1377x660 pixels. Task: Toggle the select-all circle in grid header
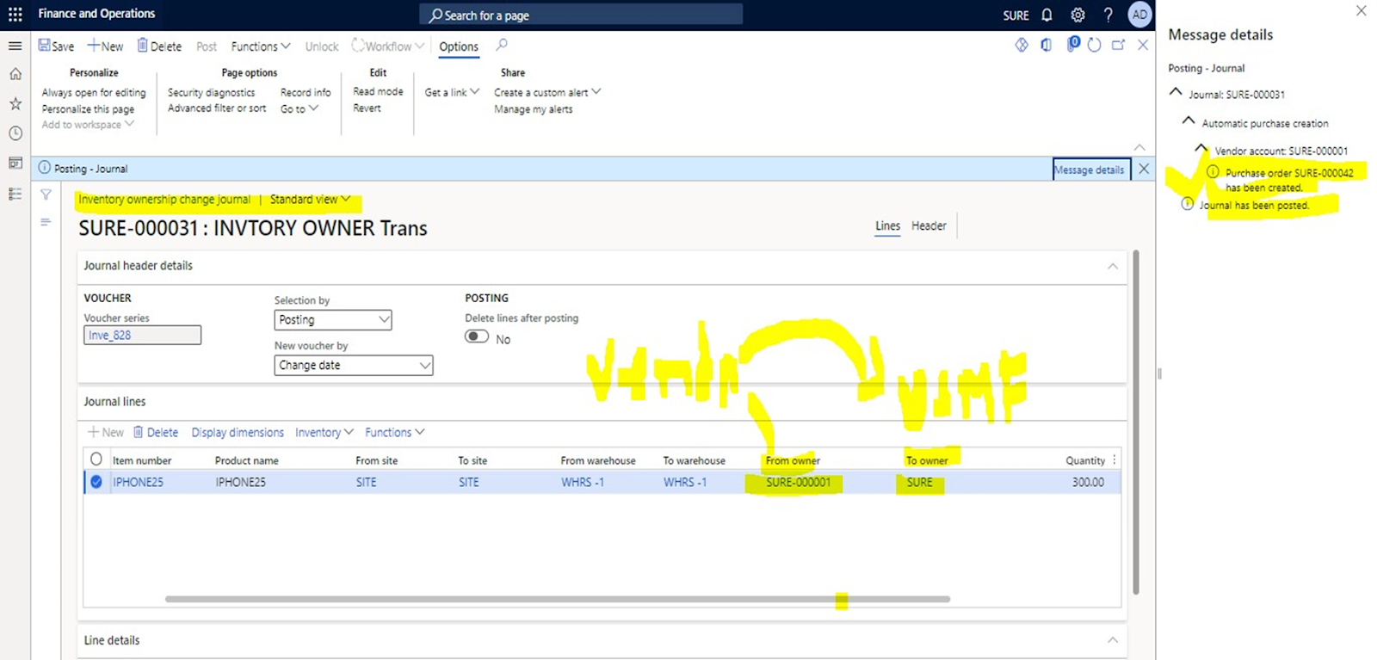[x=96, y=459]
